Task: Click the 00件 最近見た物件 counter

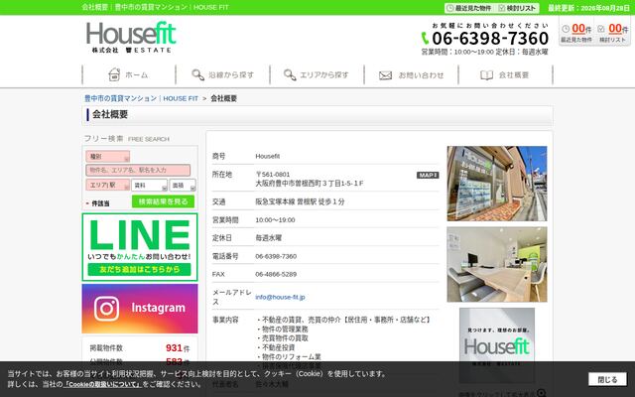Action: [x=576, y=32]
